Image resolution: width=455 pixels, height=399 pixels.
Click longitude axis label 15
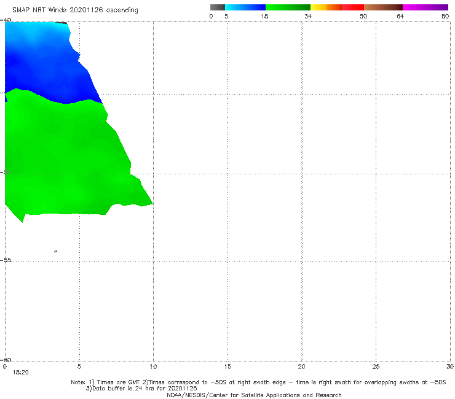[228, 367]
